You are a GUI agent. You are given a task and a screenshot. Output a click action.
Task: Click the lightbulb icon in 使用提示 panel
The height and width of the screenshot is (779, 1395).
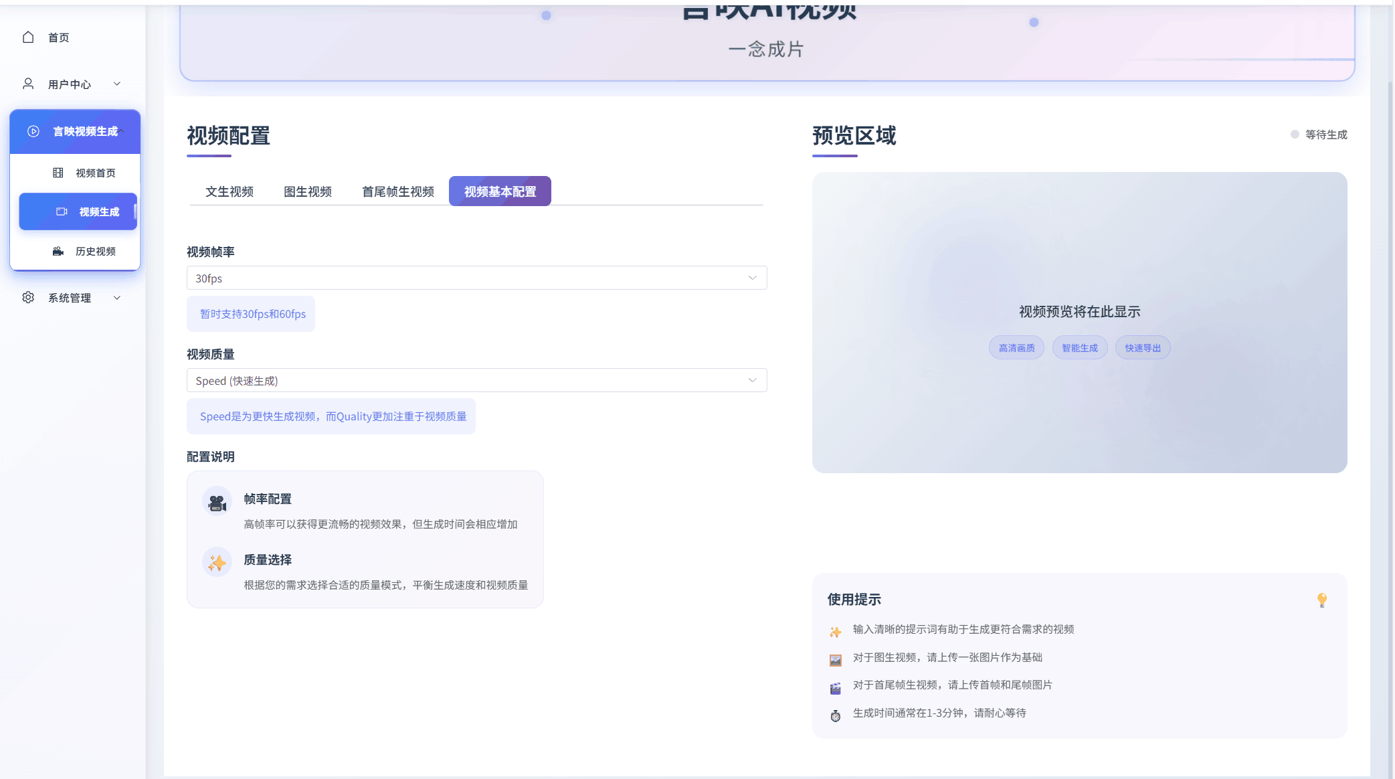click(1321, 600)
